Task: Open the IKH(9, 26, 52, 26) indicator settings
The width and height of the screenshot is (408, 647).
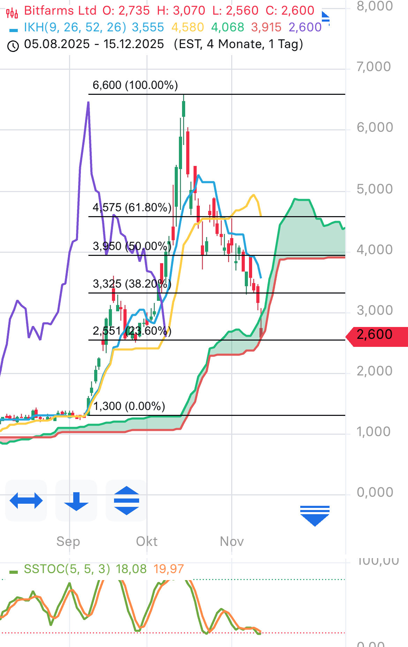Action: [75, 27]
